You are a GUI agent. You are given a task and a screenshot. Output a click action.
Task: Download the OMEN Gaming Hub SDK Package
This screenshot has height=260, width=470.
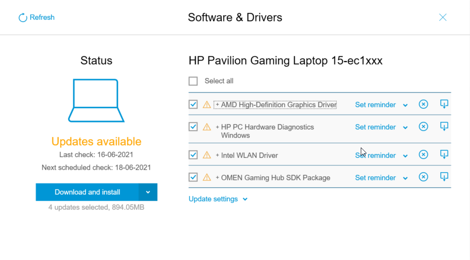click(x=444, y=177)
